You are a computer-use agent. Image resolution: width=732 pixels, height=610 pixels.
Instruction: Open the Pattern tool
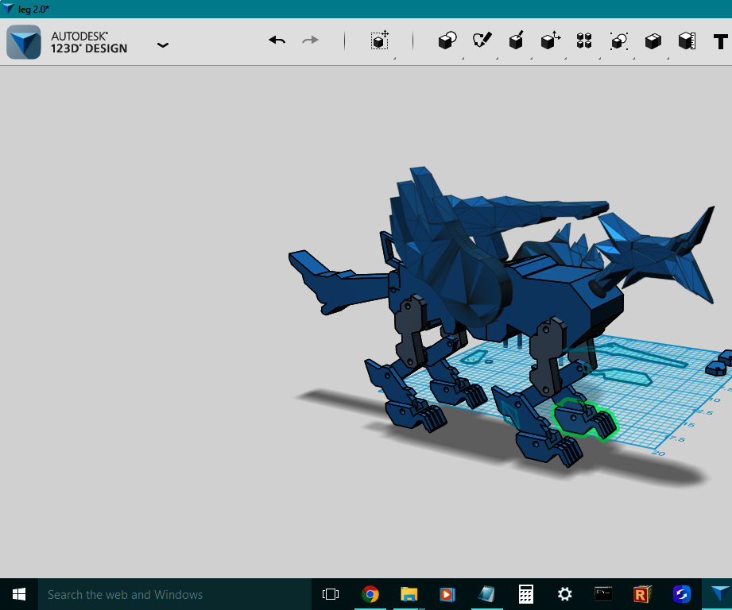point(583,40)
